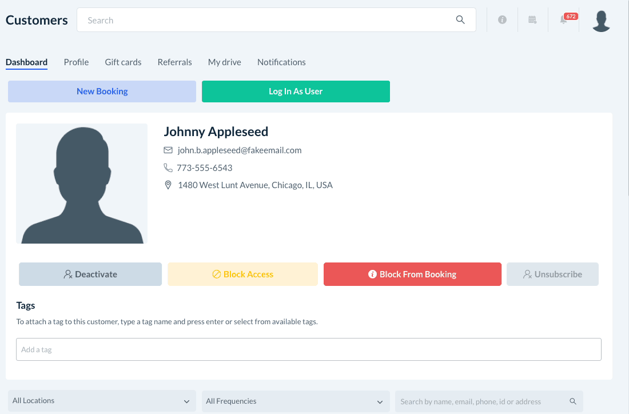Focus the Add a tag field

click(x=309, y=349)
